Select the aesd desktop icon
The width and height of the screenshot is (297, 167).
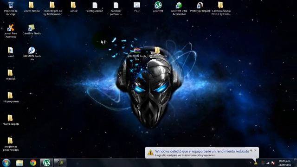11,52
